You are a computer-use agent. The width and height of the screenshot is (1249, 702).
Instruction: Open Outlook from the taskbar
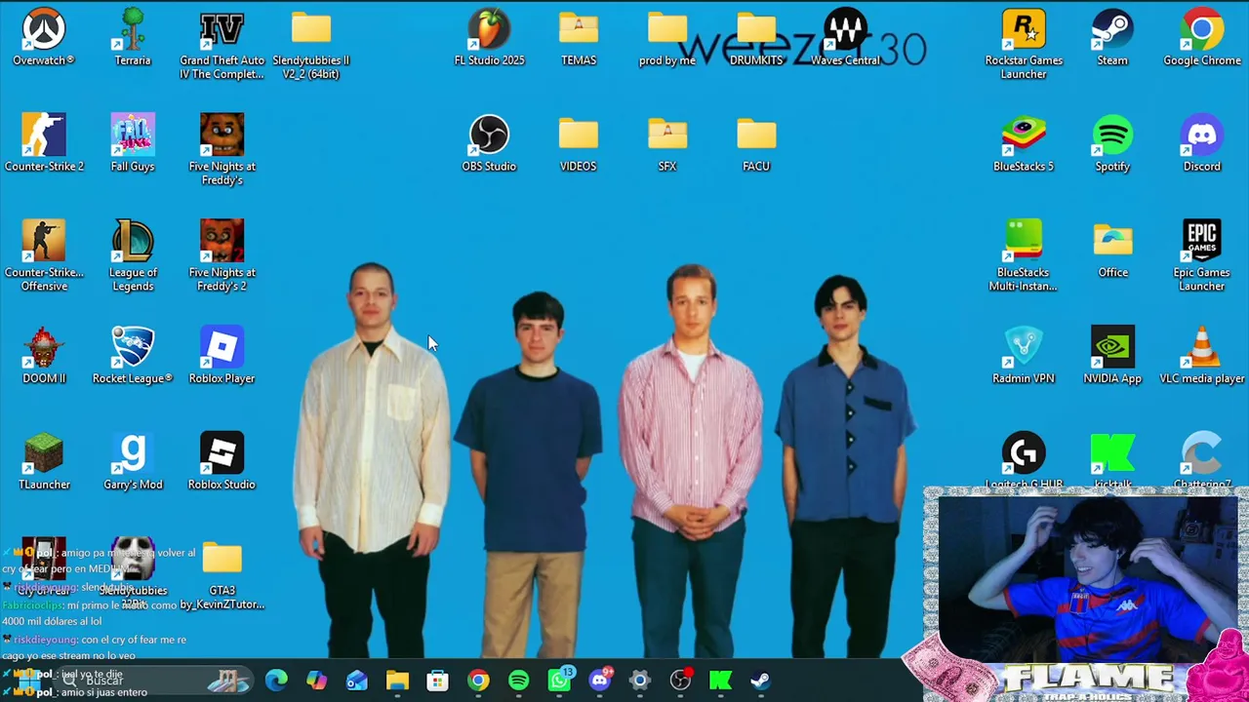click(357, 681)
